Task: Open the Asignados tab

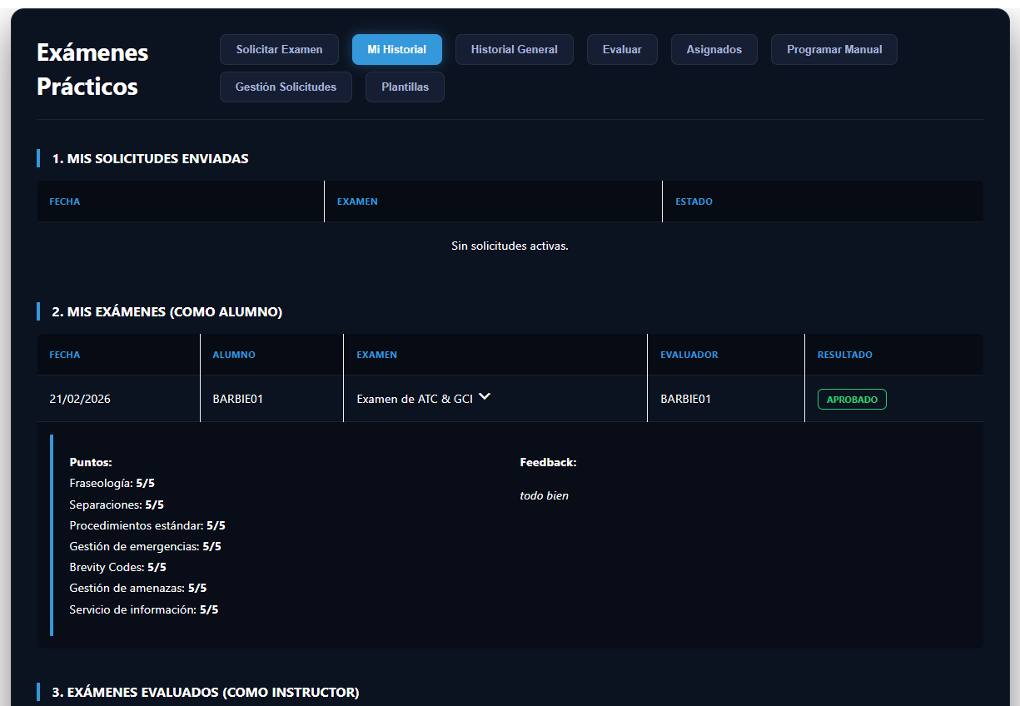Action: click(714, 50)
